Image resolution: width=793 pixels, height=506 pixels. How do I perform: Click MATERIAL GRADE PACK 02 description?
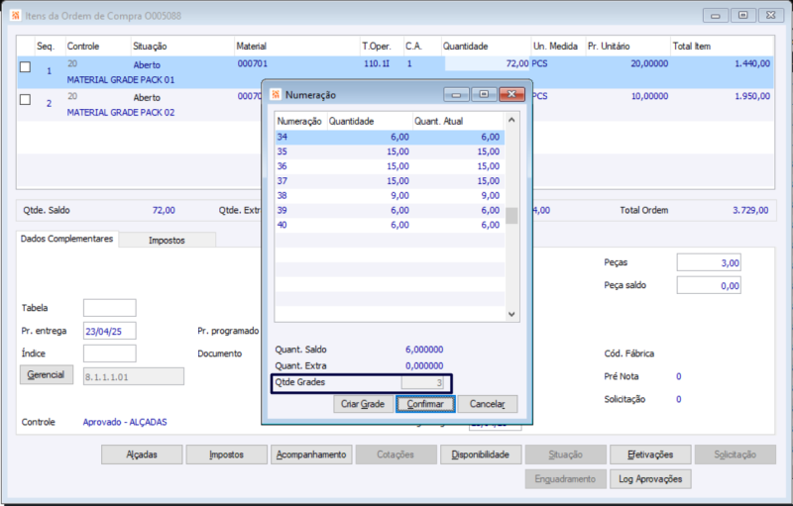(x=121, y=113)
